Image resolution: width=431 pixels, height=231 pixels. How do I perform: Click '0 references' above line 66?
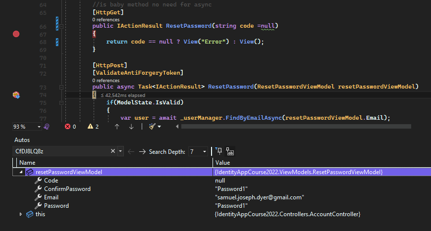(106, 20)
